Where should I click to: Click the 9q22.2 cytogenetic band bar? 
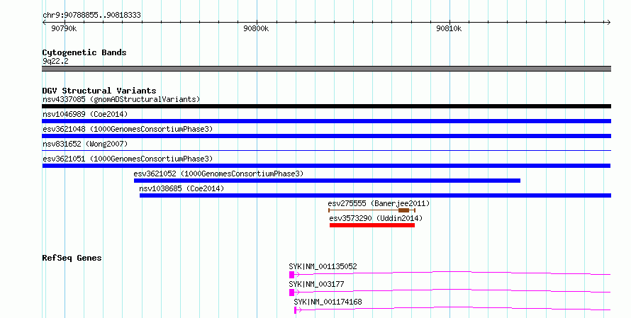(x=326, y=69)
